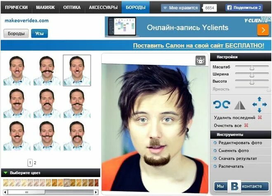Pick the first blonde color swatch
Screen dimensions: 272x196
[x=6, y=183]
